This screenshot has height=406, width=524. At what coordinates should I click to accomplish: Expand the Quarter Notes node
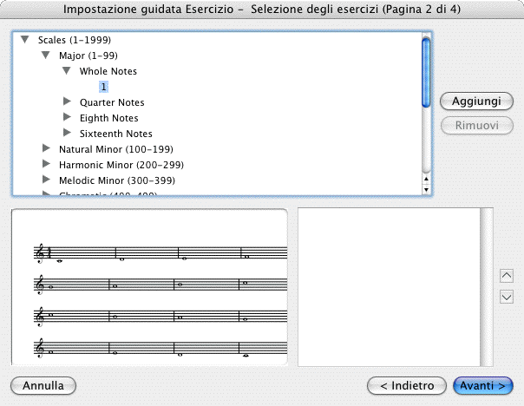click(67, 102)
